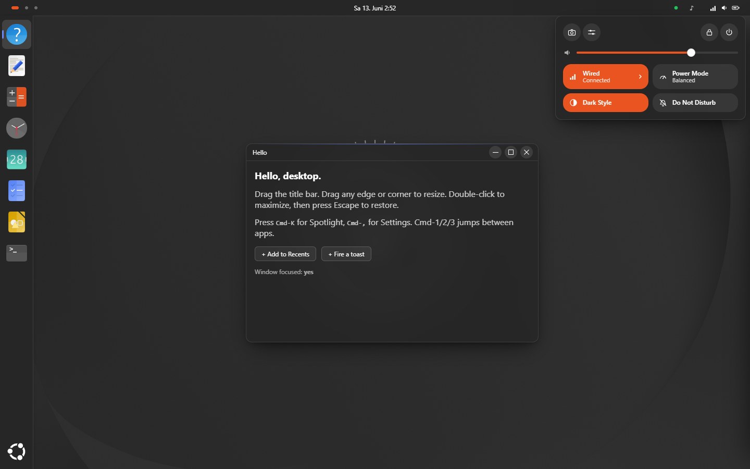Screen dimensions: 750x469
Task: Open the yellow presentation app in the dock
Action: (17, 222)
